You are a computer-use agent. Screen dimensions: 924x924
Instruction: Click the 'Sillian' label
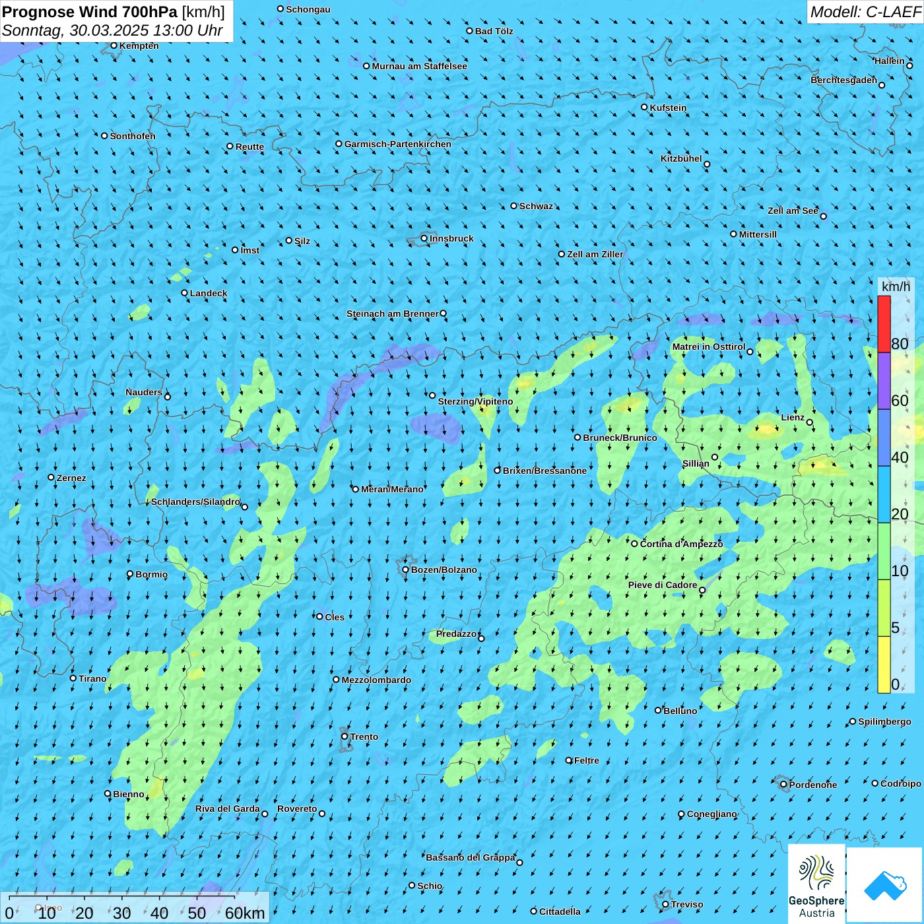696,463
